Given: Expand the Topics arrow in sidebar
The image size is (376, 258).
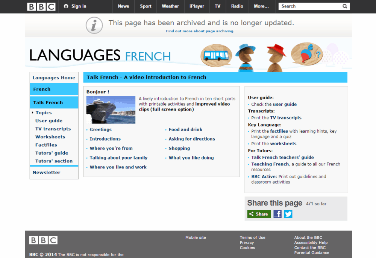Looking at the screenshot, I should tap(32, 112).
